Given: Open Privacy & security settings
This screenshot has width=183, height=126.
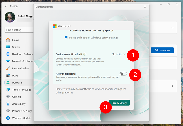Looking at the screenshot, I should coord(19,111).
